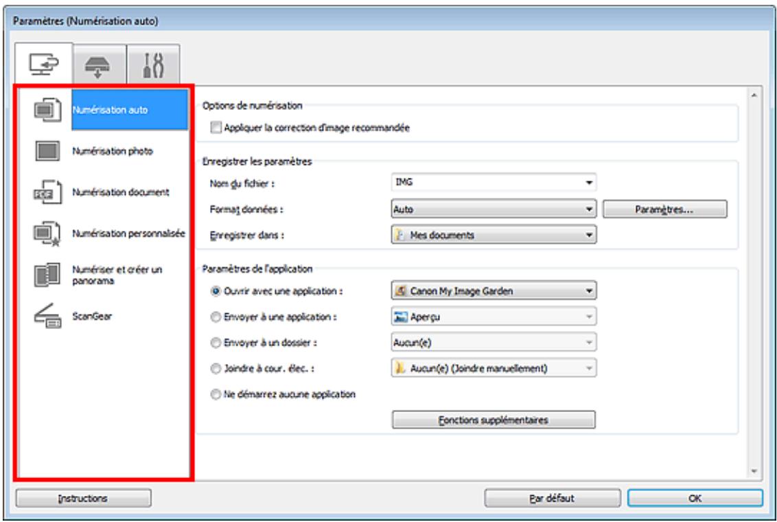Select Numériser et créer un panorama icon
The image size is (777, 522).
point(45,276)
